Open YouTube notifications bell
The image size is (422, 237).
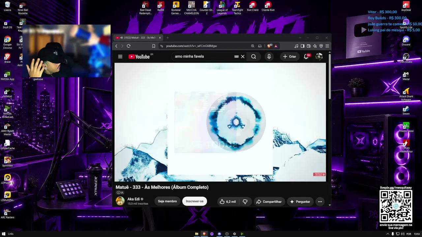pyautogui.click(x=307, y=57)
